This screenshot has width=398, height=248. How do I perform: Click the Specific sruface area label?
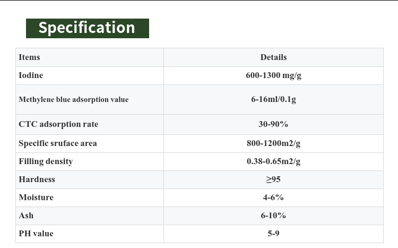tap(58, 143)
